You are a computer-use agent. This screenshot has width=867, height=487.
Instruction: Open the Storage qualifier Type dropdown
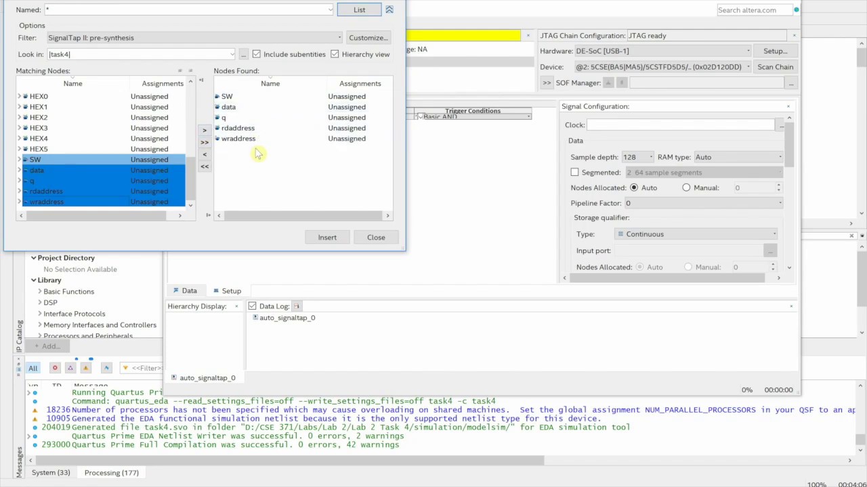pyautogui.click(x=697, y=234)
